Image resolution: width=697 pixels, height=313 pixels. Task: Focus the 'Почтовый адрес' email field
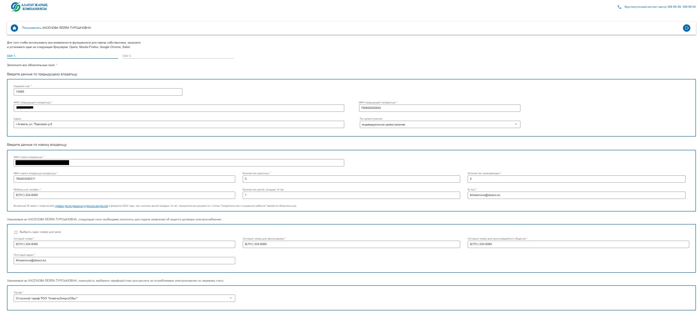click(x=124, y=261)
